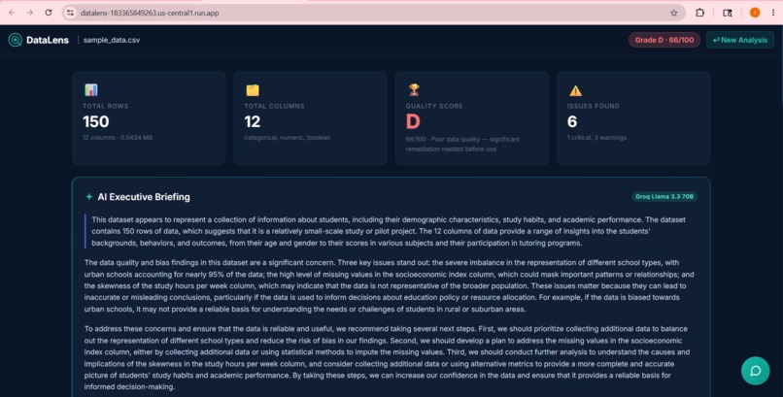Click the browser back arrow

(x=12, y=13)
